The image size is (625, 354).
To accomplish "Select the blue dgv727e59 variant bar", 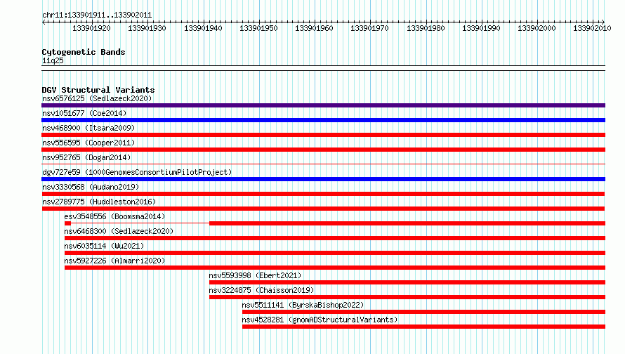I will point(323,179).
